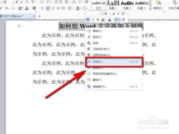Screen dimensions: 179x134
Task: Click the Sort A-Z icon
Action: (74, 2)
